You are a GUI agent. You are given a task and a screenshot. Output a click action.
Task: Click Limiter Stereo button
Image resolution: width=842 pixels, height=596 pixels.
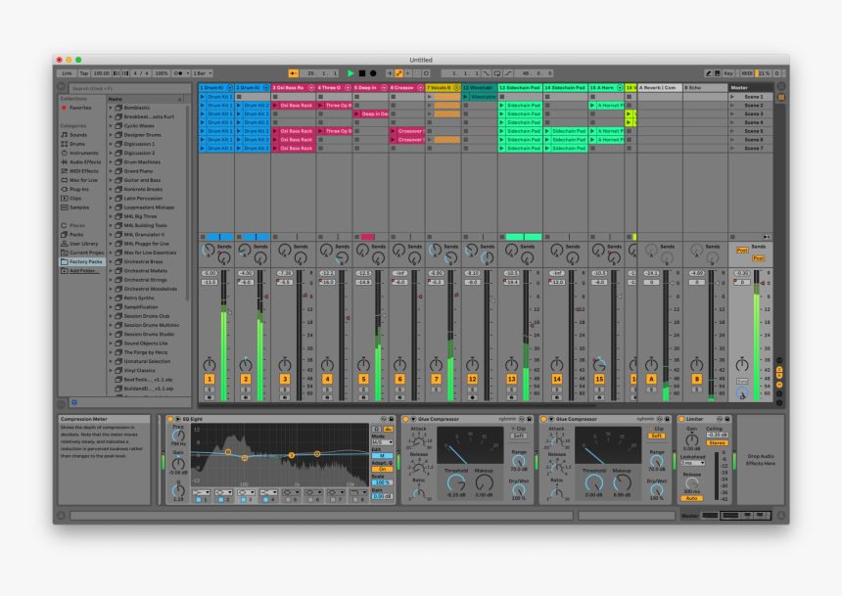pos(717,443)
